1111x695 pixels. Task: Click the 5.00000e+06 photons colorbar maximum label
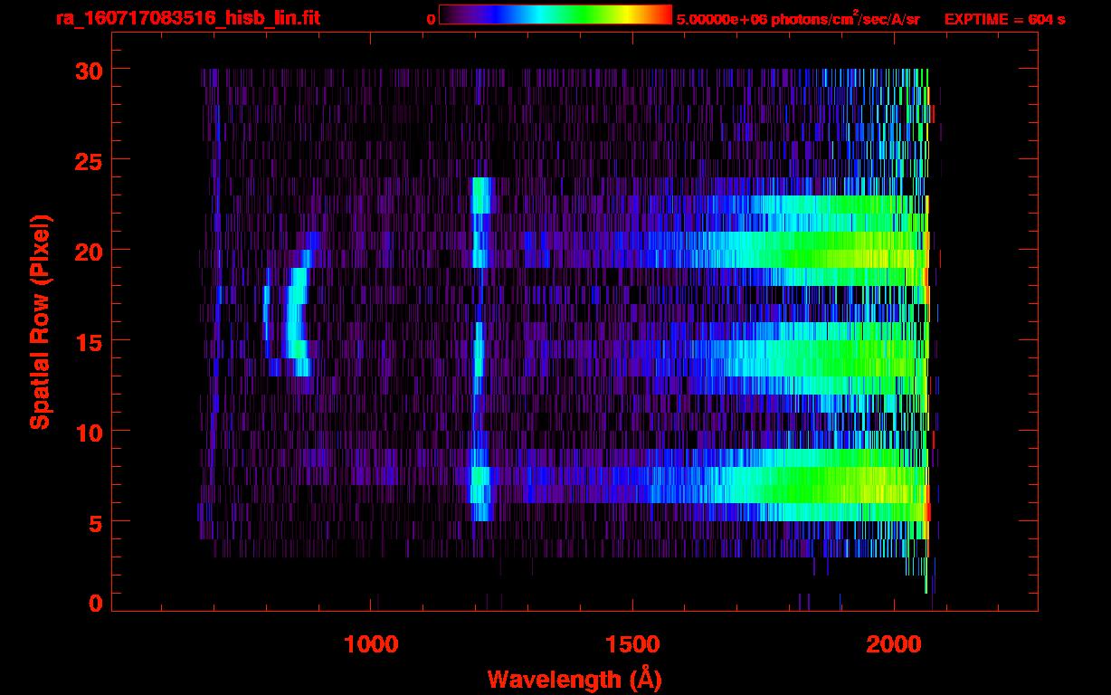pos(798,19)
